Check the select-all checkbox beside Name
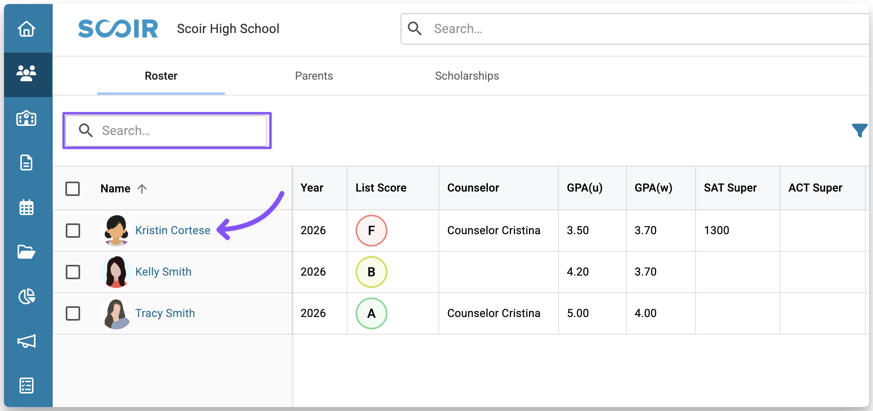This screenshot has width=873, height=411. (73, 188)
